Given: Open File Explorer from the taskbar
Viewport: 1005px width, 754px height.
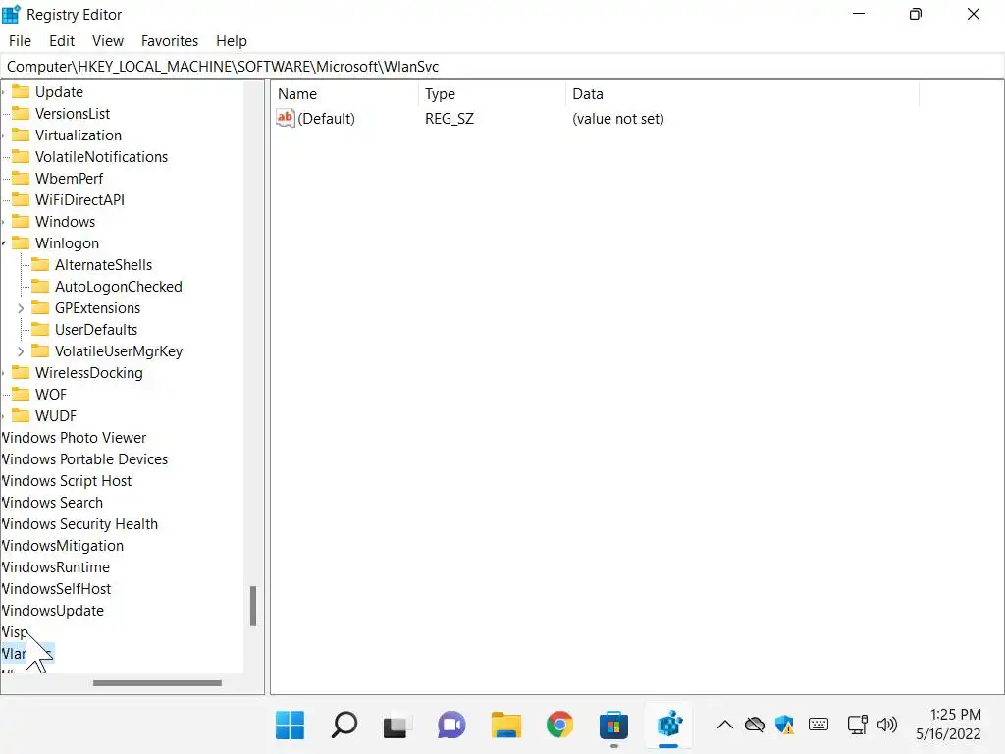Looking at the screenshot, I should click(x=505, y=726).
